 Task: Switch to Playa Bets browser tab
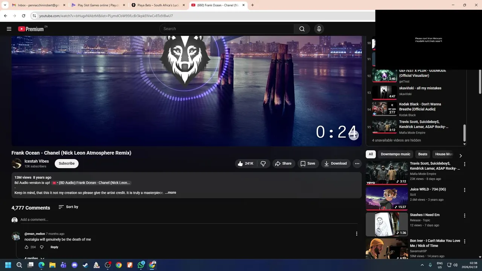(158, 5)
